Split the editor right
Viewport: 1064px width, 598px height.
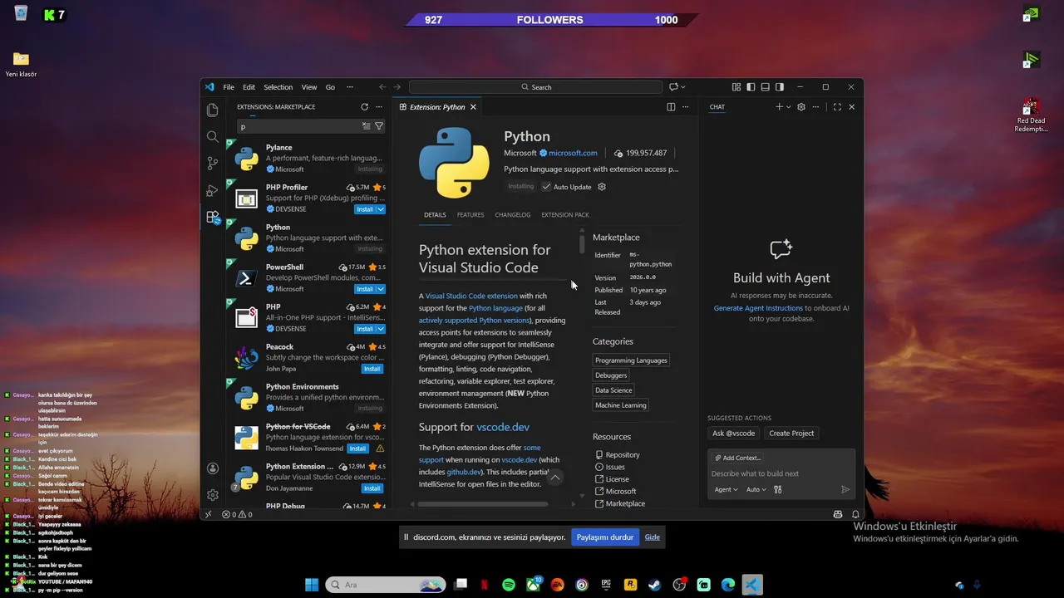671,107
